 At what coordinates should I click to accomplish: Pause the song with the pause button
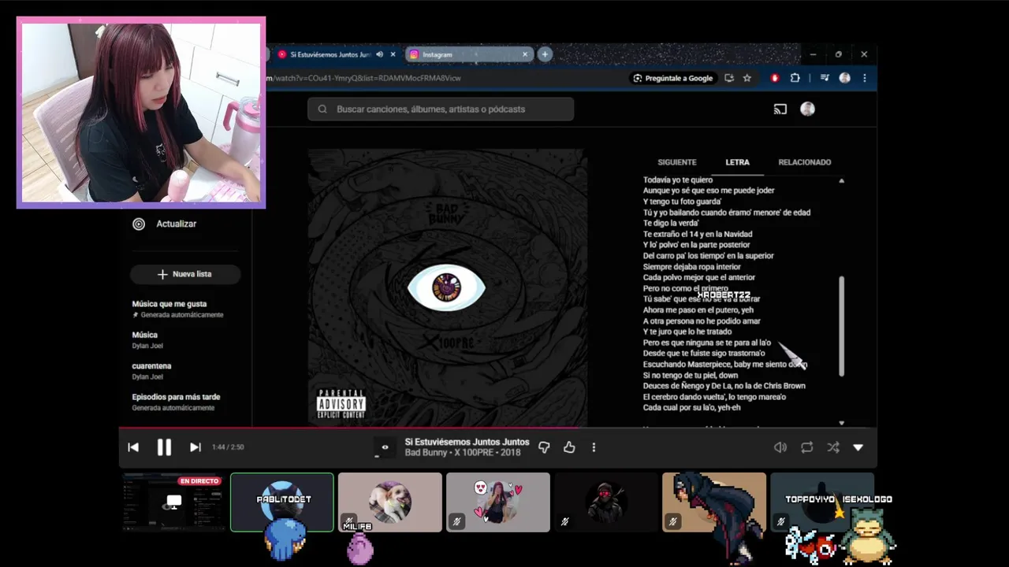[164, 447]
